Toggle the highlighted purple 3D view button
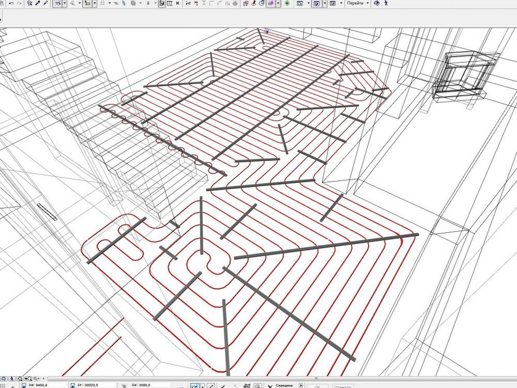This screenshot has width=517, height=388. tap(271, 3)
